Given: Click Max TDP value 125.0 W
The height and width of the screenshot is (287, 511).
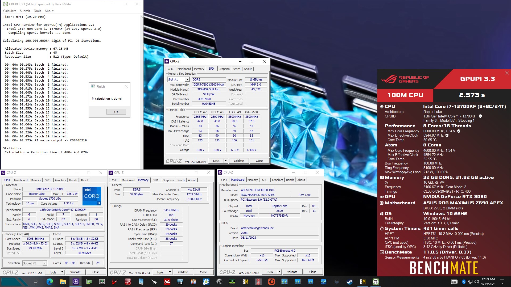Looking at the screenshot, I should pos(72,194).
